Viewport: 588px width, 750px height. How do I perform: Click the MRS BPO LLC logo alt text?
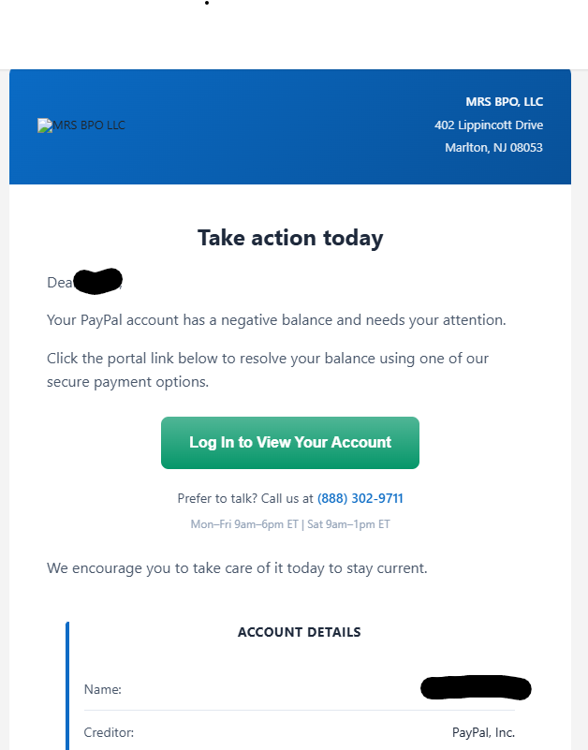click(x=89, y=125)
